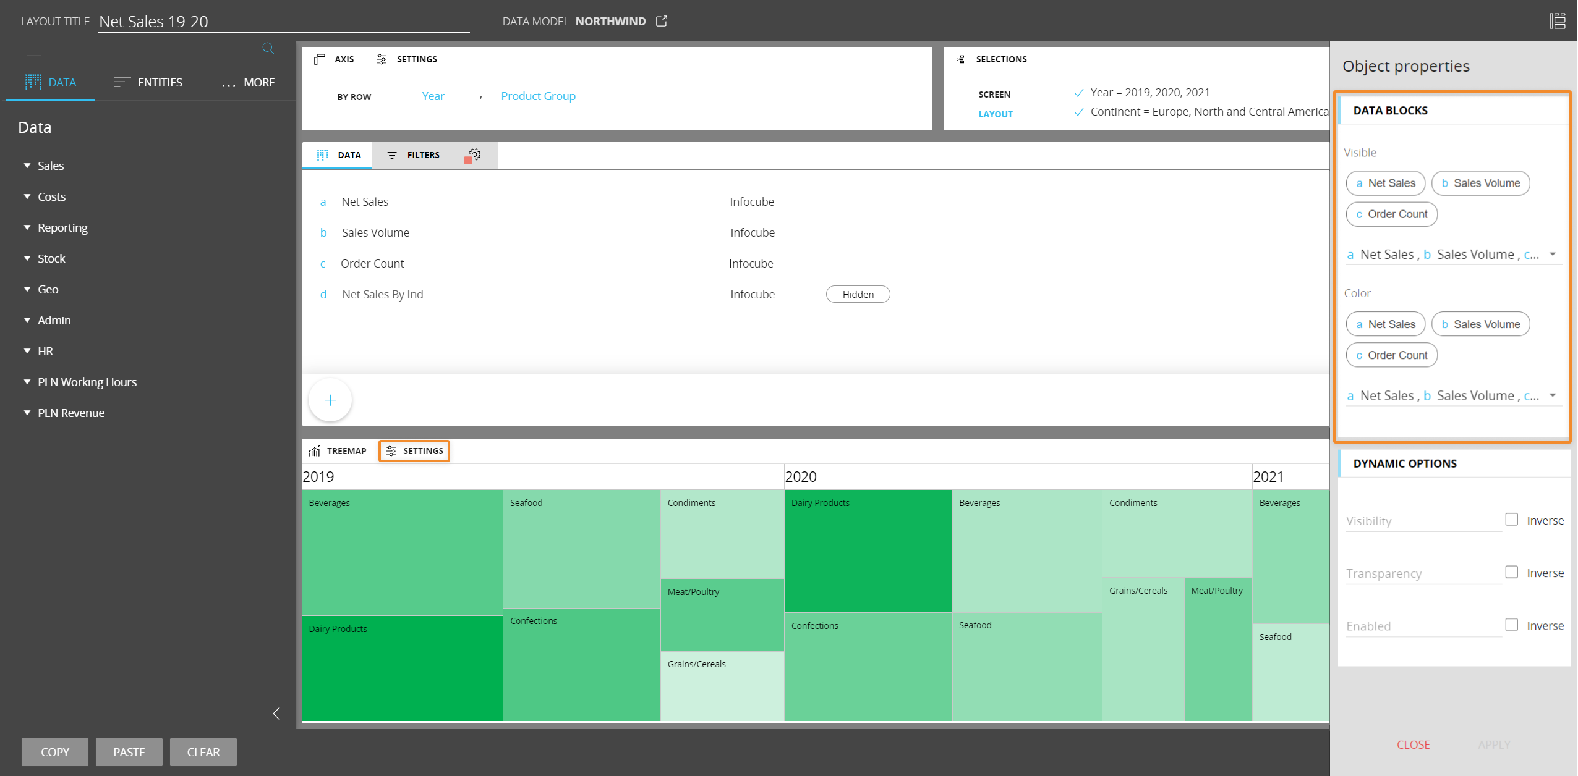Collapse left panel with the chevron arrow
The width and height of the screenshot is (1578, 776).
tap(276, 714)
